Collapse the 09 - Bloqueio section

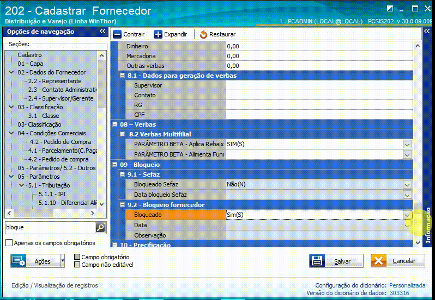pyautogui.click(x=115, y=165)
